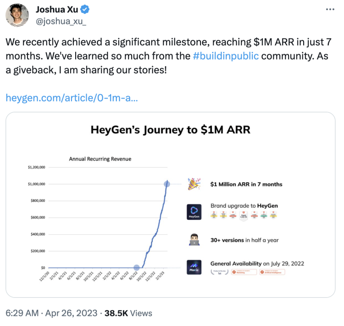Open the HeyGen Journey image card

(171, 205)
